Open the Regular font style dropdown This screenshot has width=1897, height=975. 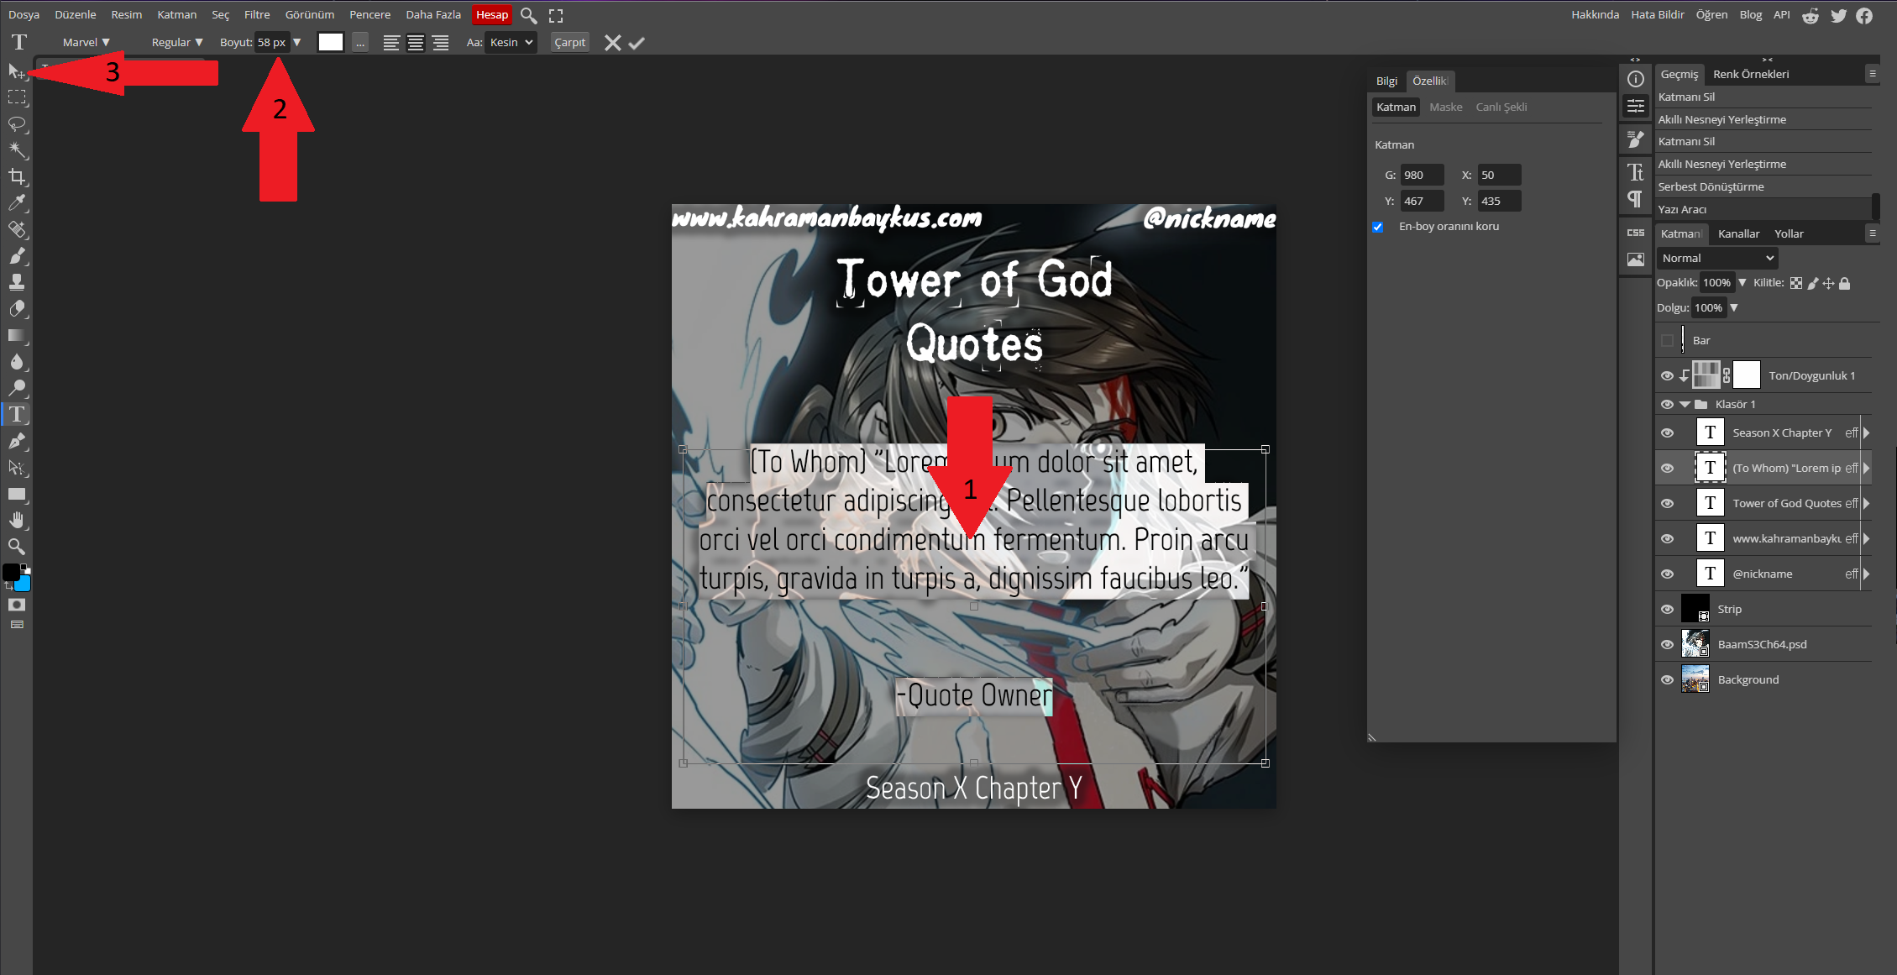(x=177, y=42)
